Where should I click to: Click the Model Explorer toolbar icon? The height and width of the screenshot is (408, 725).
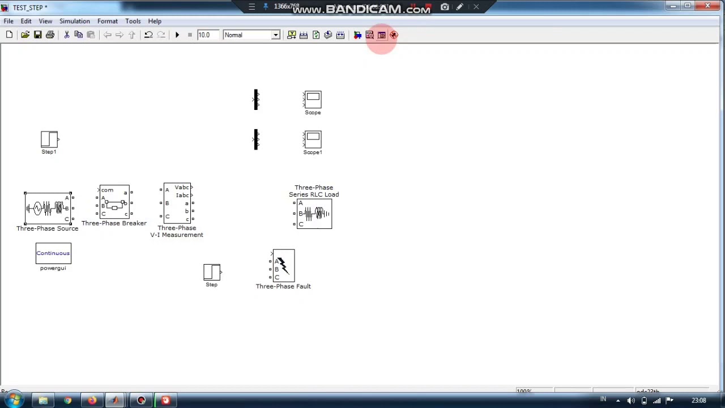(369, 35)
